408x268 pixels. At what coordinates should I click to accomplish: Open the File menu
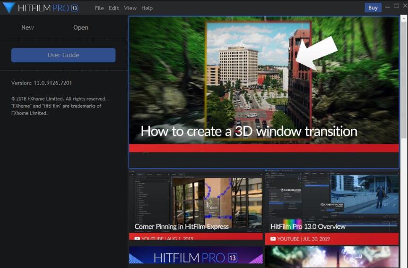(99, 8)
